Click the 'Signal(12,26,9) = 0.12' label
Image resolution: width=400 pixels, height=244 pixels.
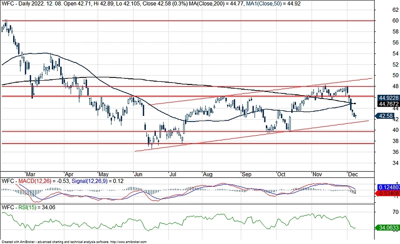tap(97, 181)
